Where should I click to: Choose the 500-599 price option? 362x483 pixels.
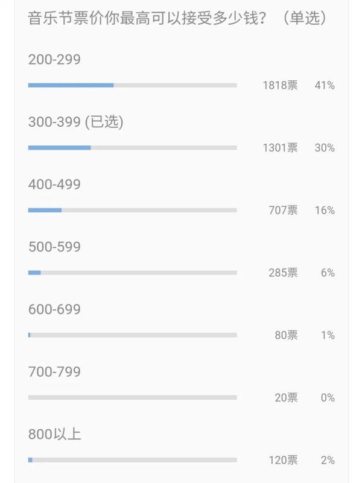pyautogui.click(x=54, y=247)
